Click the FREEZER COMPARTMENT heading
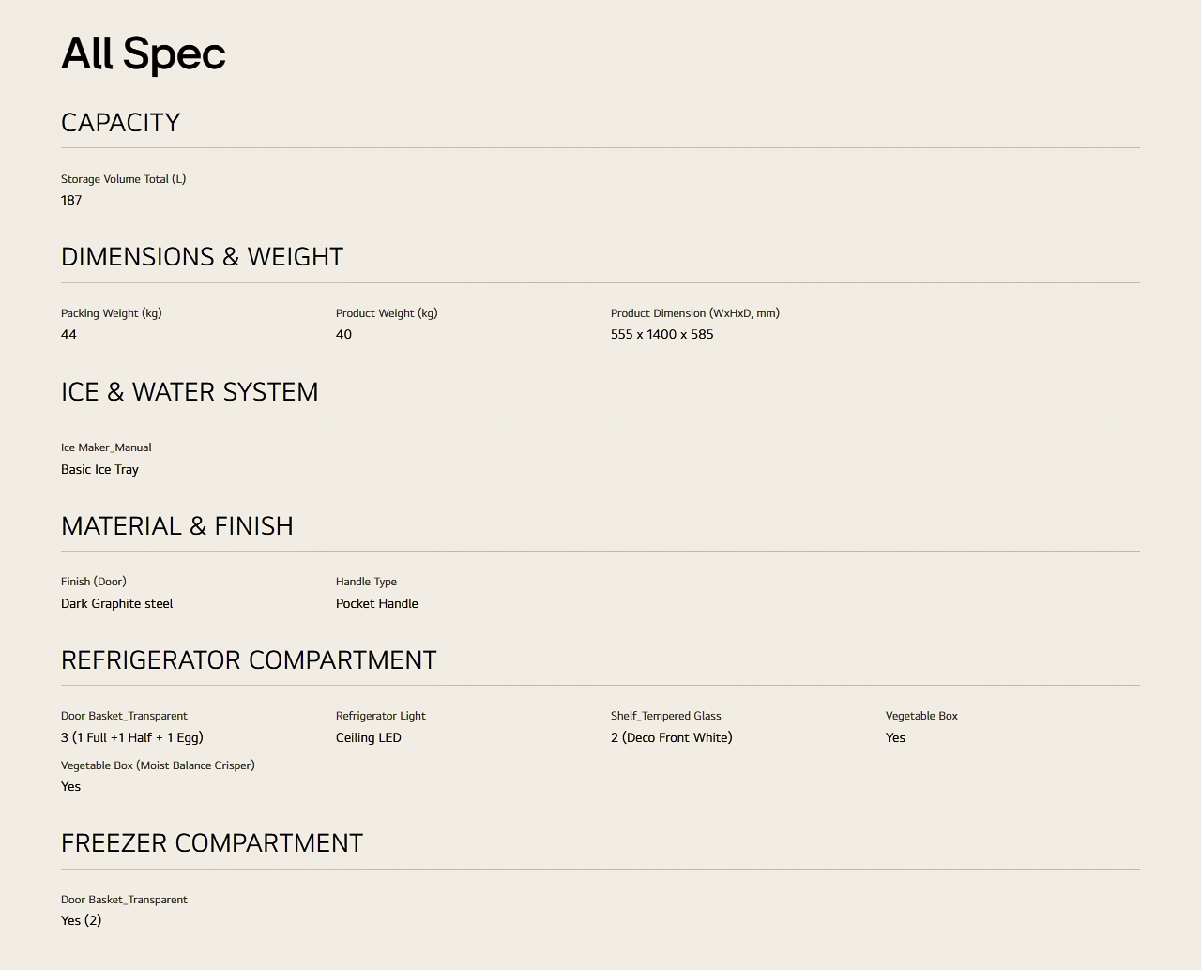 [x=212, y=843]
